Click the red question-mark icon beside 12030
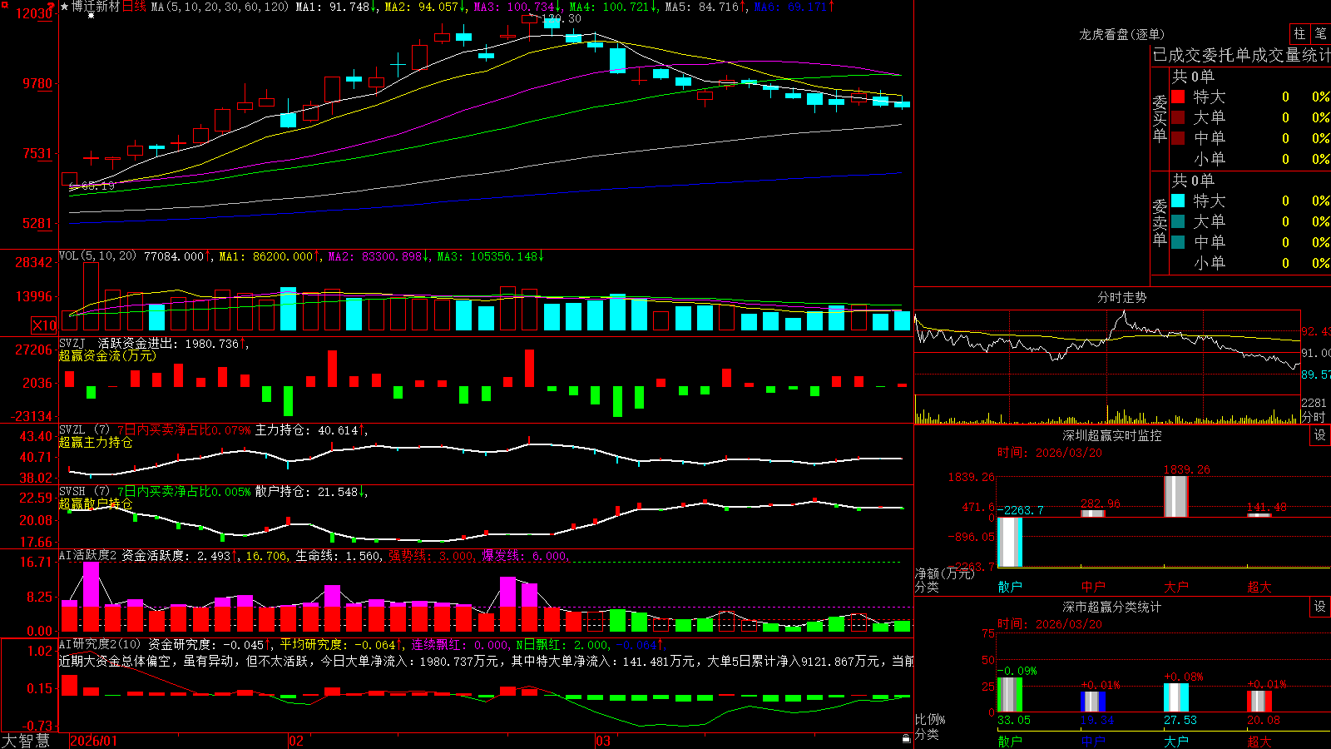The width and height of the screenshot is (1331, 749). 52,6
